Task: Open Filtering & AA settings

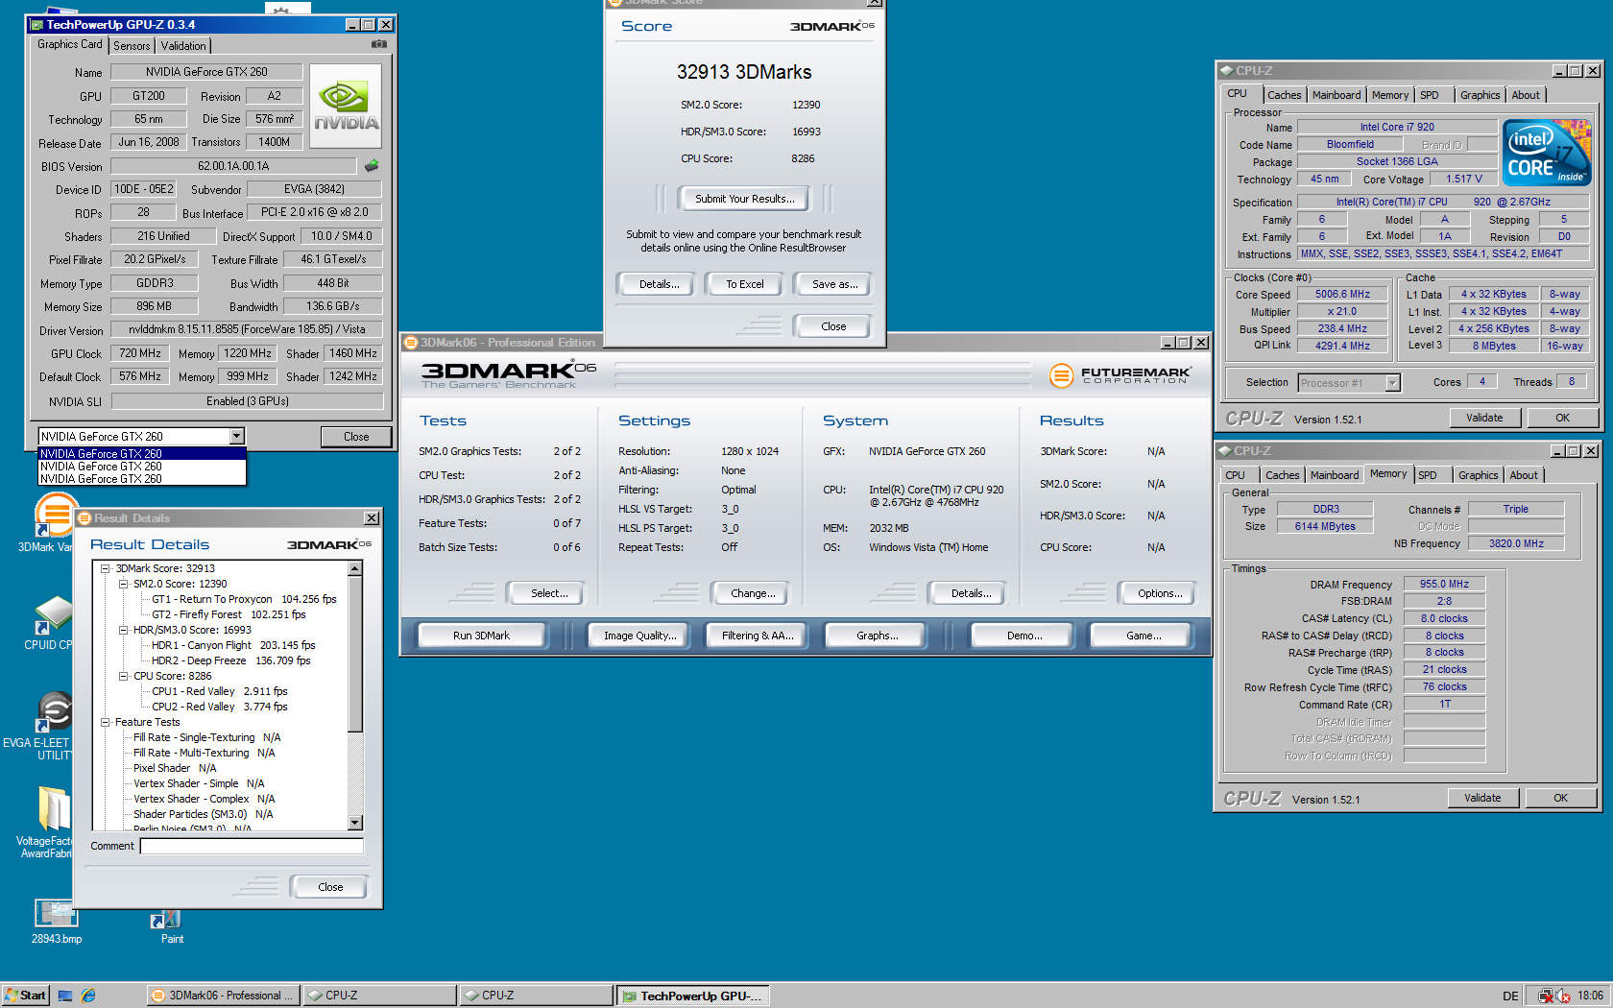Action: (758, 636)
